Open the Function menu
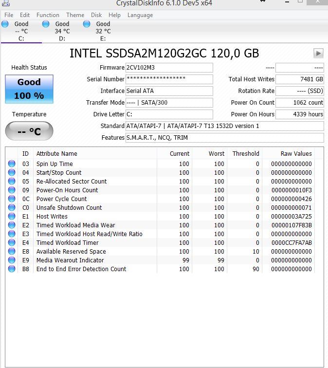 (x=48, y=15)
